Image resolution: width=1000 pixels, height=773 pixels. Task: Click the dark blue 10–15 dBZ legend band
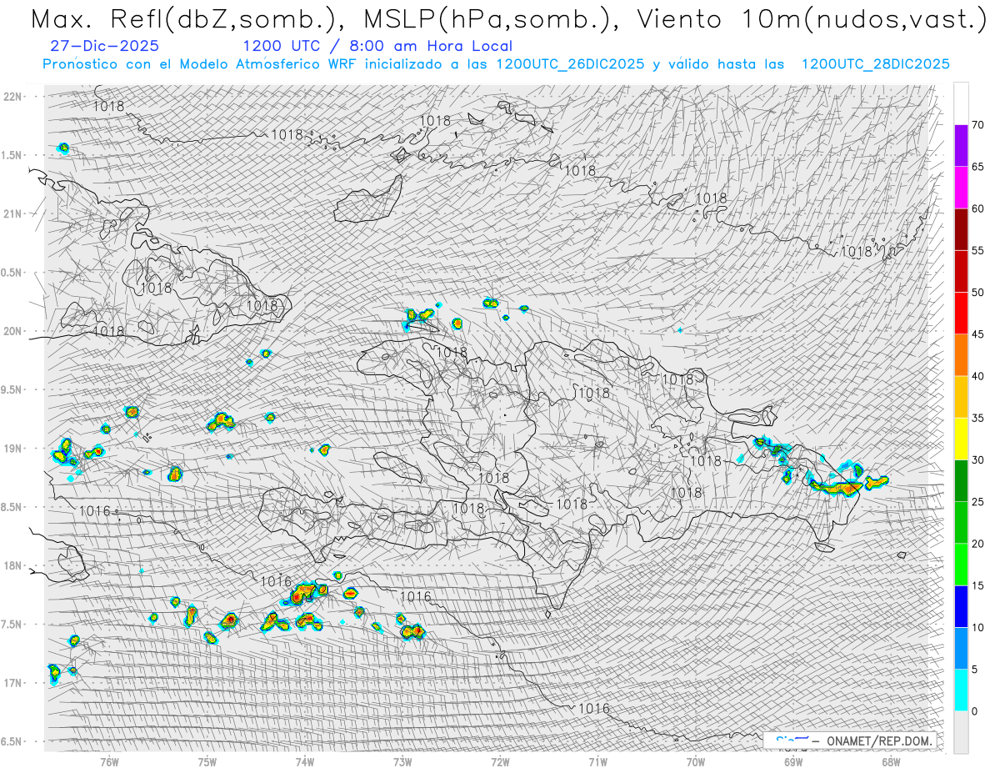click(961, 606)
